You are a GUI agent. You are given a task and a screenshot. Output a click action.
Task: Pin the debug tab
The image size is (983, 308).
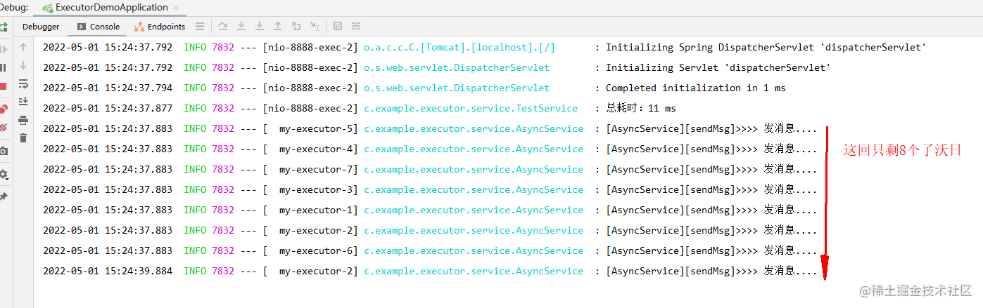4,197
